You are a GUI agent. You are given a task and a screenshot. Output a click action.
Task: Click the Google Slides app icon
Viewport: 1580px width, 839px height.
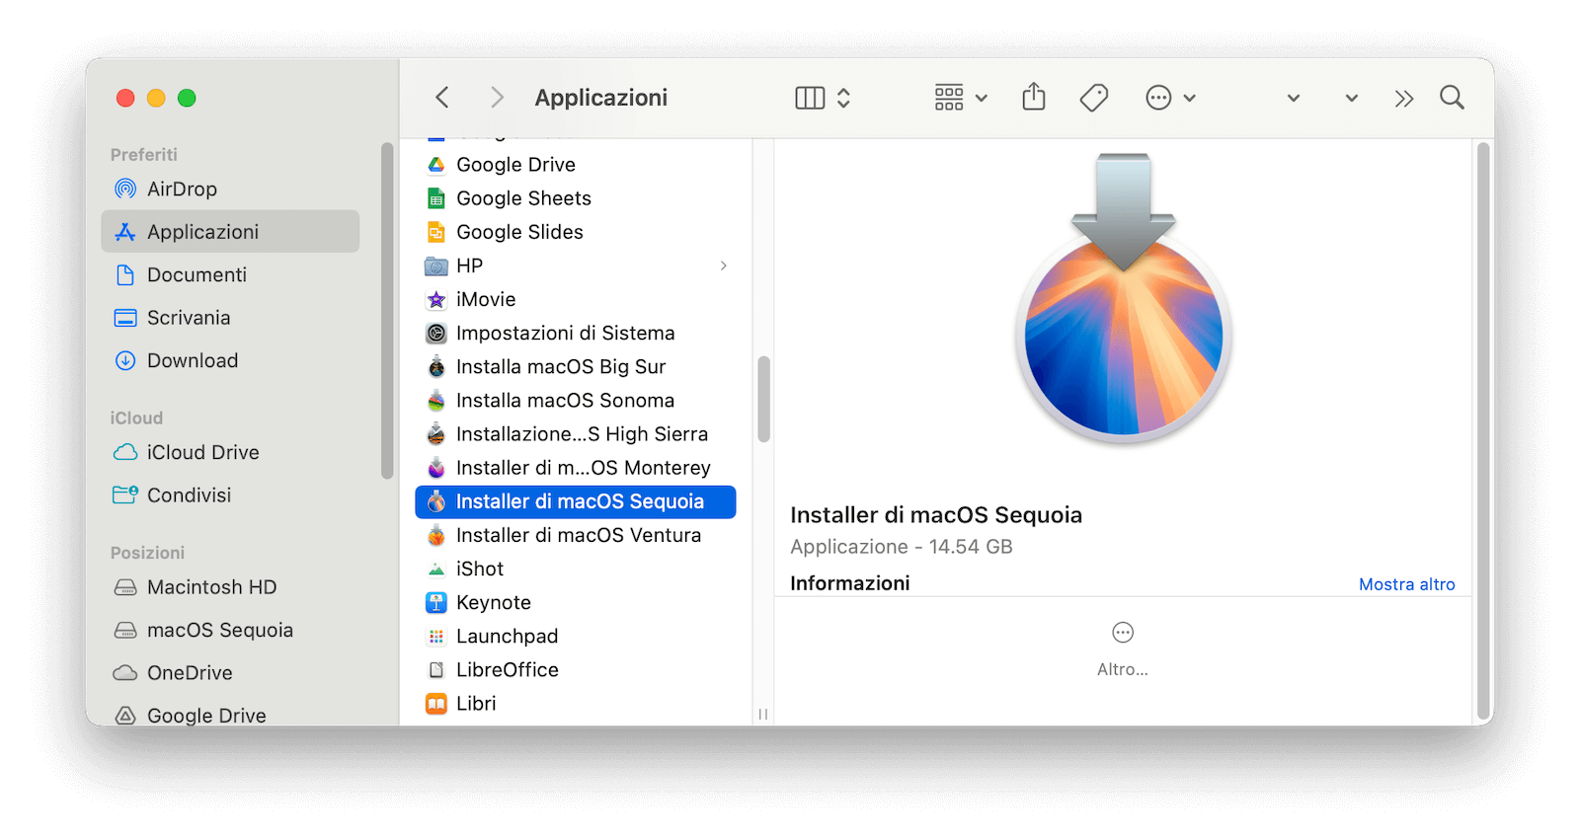coord(436,232)
